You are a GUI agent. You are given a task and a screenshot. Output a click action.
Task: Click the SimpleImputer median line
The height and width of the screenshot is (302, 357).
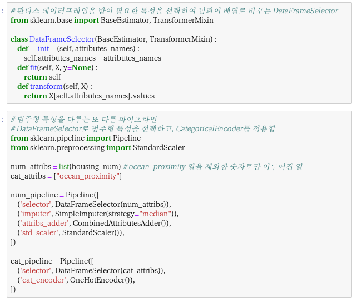pos(98,214)
